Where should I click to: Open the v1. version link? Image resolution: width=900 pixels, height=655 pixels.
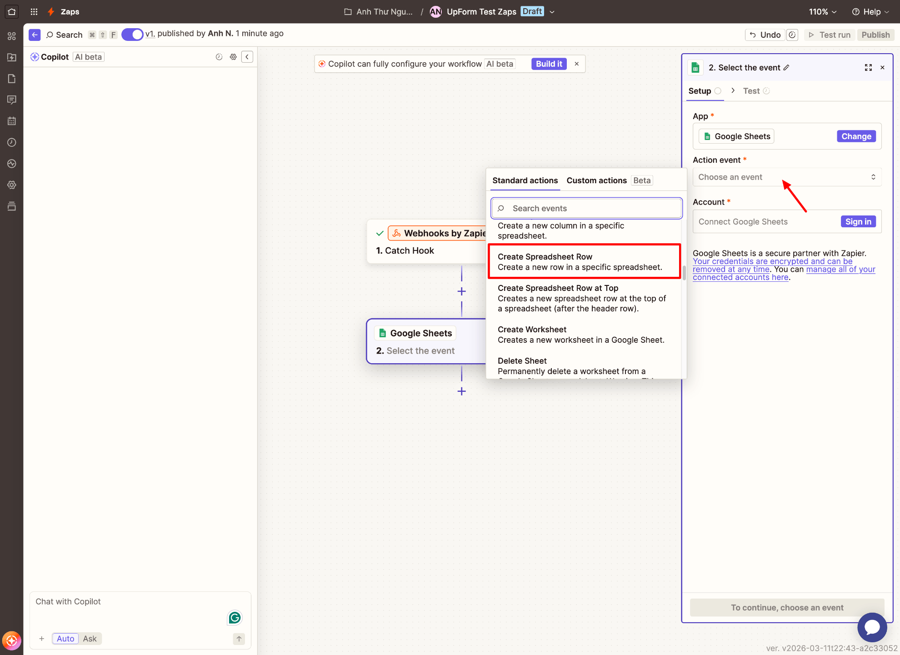point(150,34)
